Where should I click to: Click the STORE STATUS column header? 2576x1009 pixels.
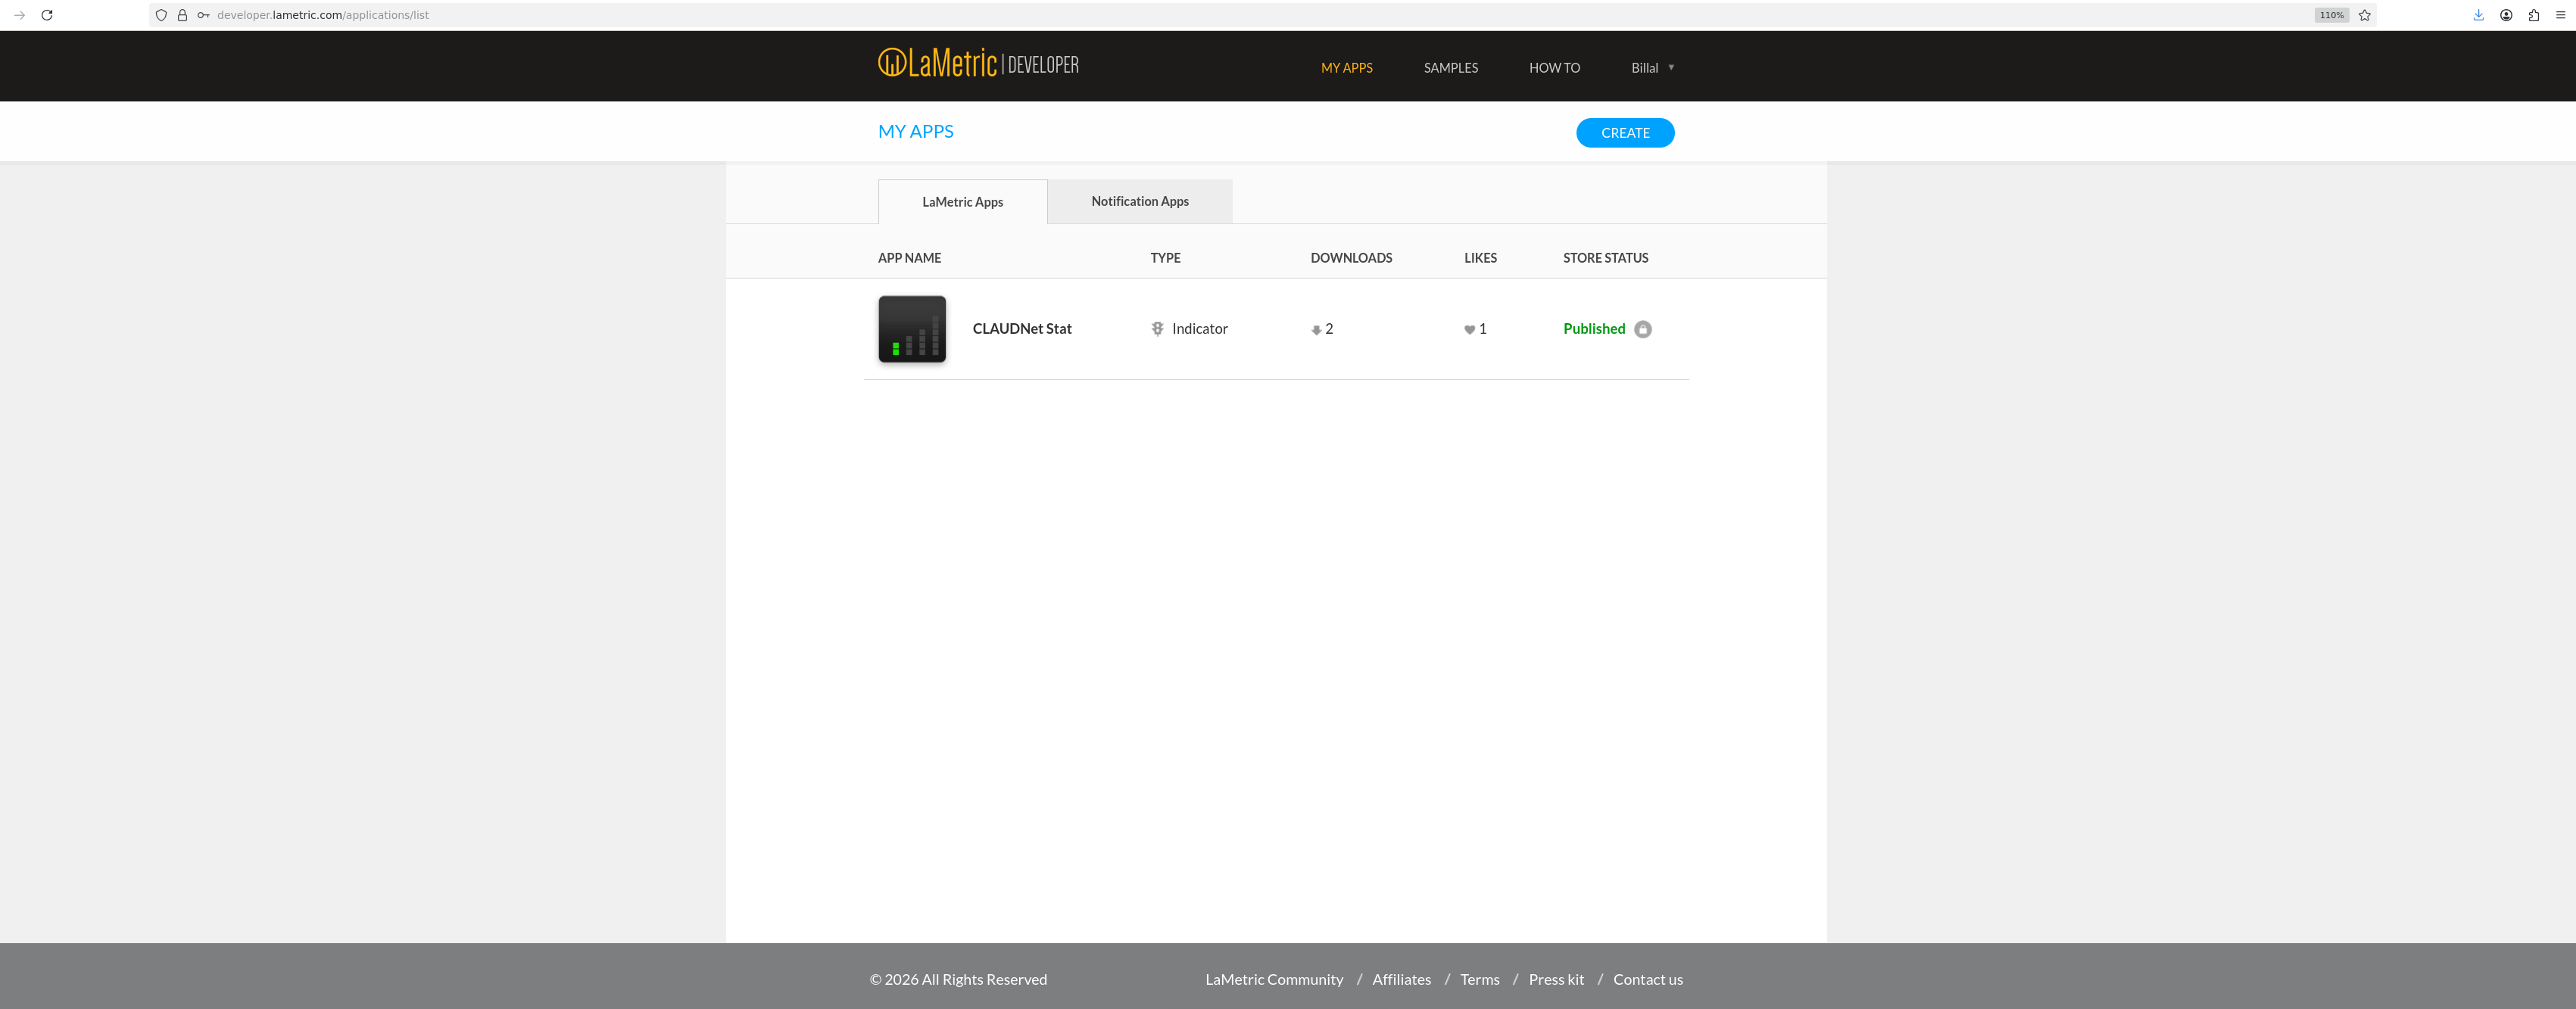[1605, 258]
